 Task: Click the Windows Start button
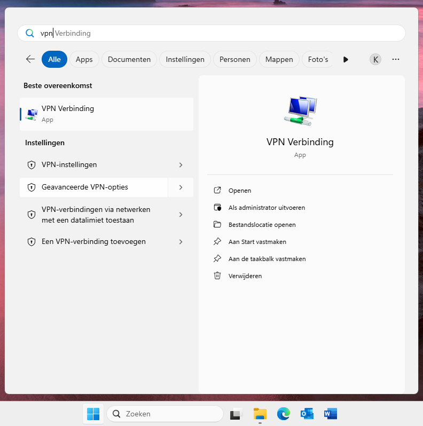coord(93,414)
